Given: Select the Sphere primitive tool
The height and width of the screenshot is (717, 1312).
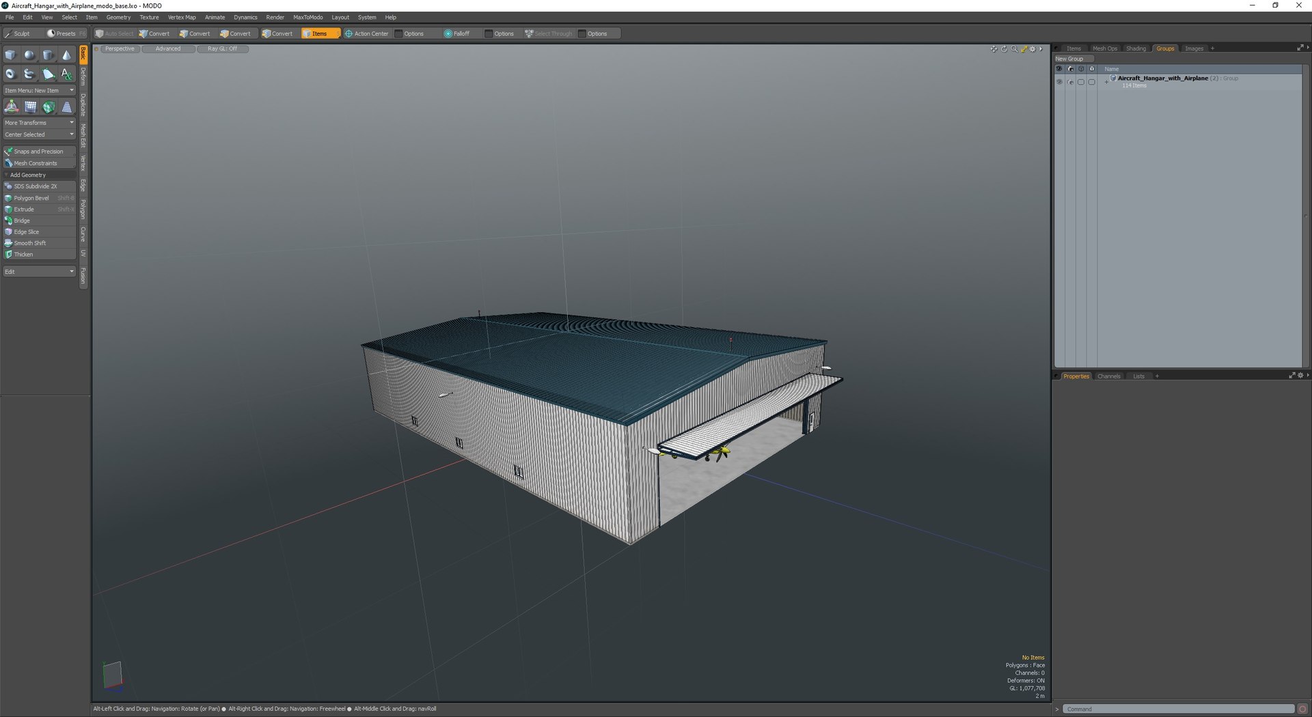Looking at the screenshot, I should click(x=29, y=55).
